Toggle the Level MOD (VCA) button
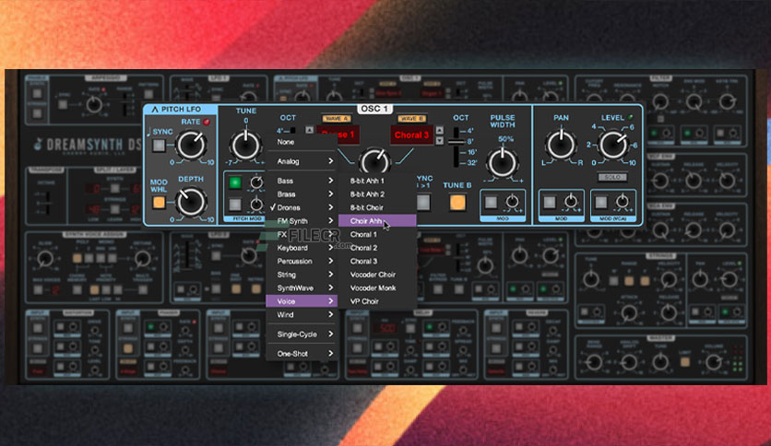The width and height of the screenshot is (771, 446). pos(601,202)
